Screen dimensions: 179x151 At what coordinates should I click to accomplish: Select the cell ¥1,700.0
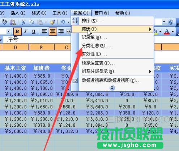point(42,88)
